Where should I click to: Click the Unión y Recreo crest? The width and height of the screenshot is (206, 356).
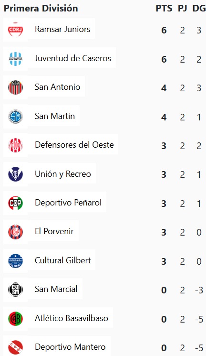(15, 174)
